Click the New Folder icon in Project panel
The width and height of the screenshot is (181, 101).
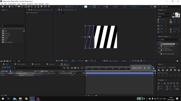(x=5, y=61)
